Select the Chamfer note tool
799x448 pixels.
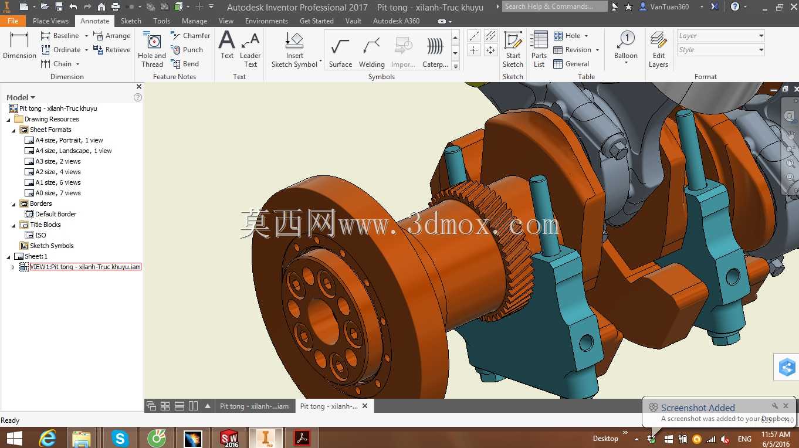pyautogui.click(x=190, y=36)
